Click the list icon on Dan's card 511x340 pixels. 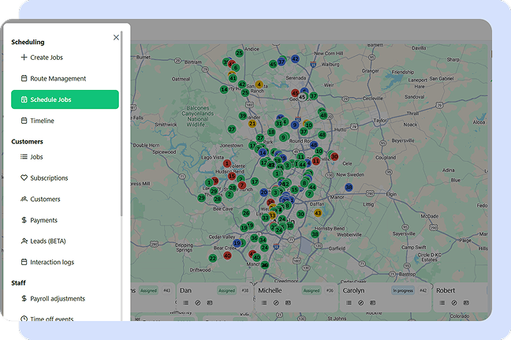click(x=185, y=303)
